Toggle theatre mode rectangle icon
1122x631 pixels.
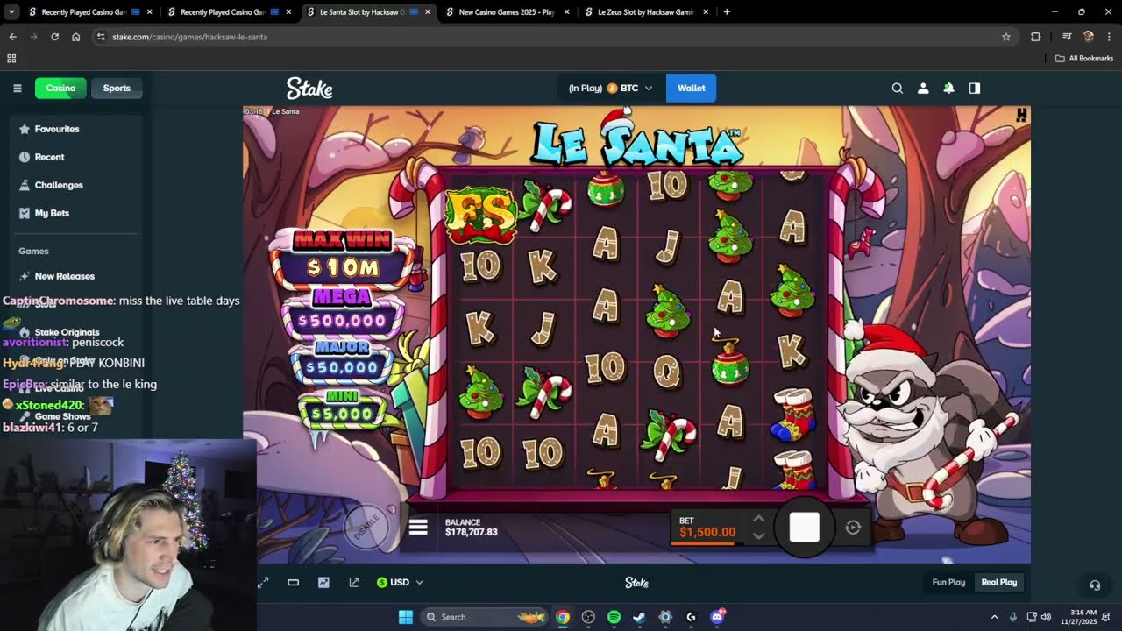294,582
